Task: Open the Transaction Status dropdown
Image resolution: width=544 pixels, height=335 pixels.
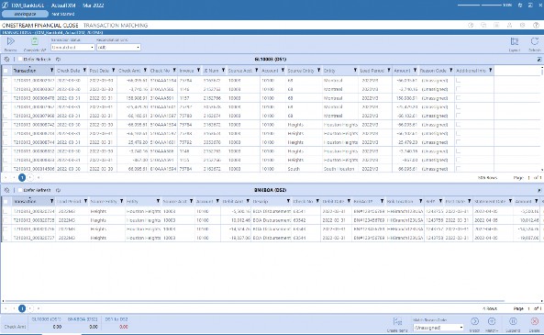Action: 72,47
